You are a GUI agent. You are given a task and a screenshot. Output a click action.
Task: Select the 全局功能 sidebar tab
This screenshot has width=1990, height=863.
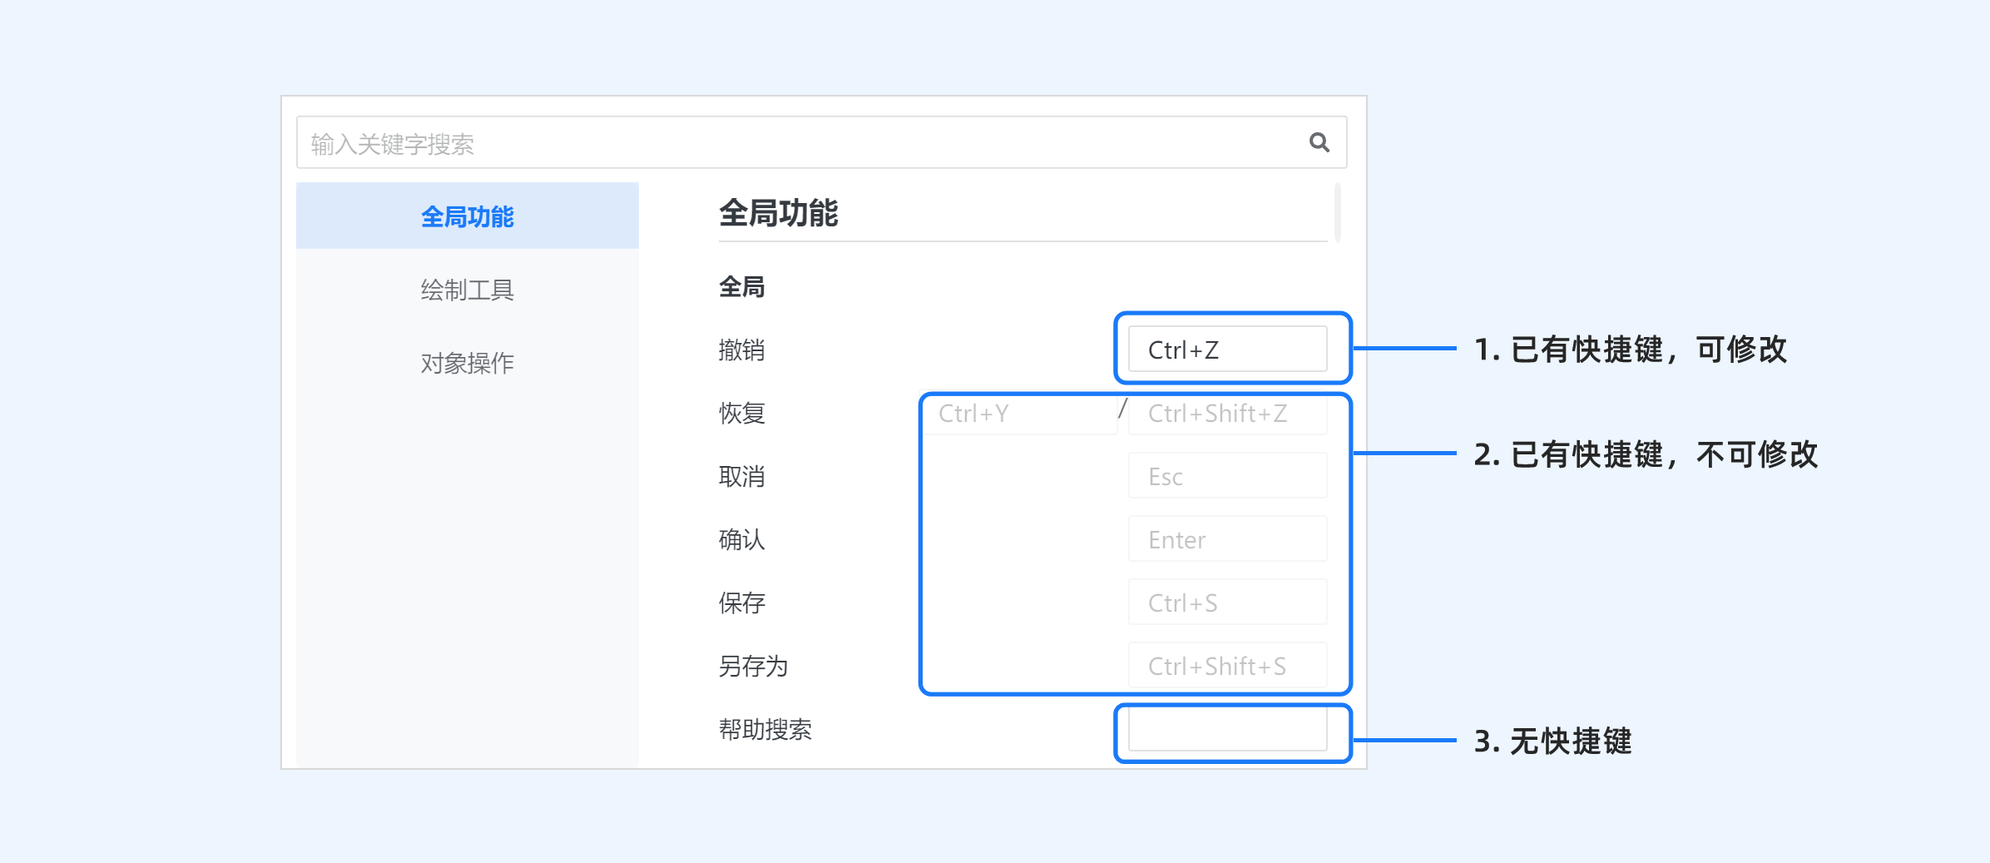(x=467, y=216)
